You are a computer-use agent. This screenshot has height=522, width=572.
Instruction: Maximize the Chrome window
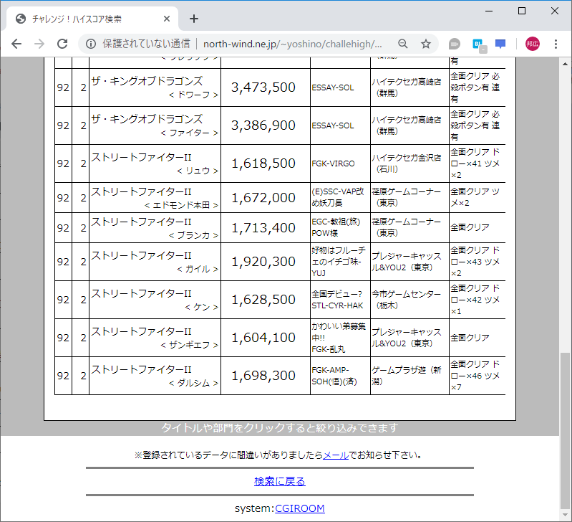point(522,11)
